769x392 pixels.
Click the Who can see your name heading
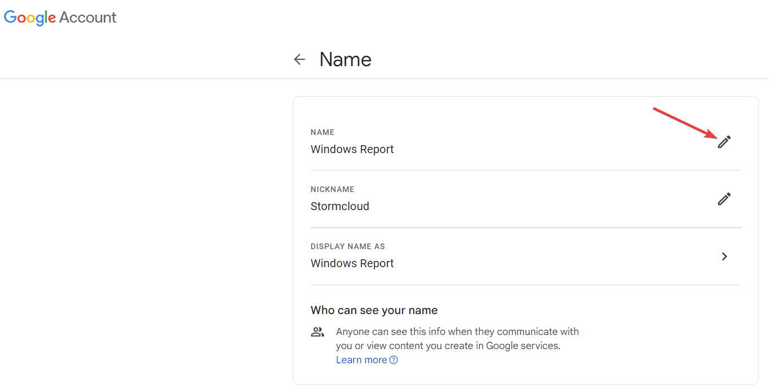(x=373, y=310)
